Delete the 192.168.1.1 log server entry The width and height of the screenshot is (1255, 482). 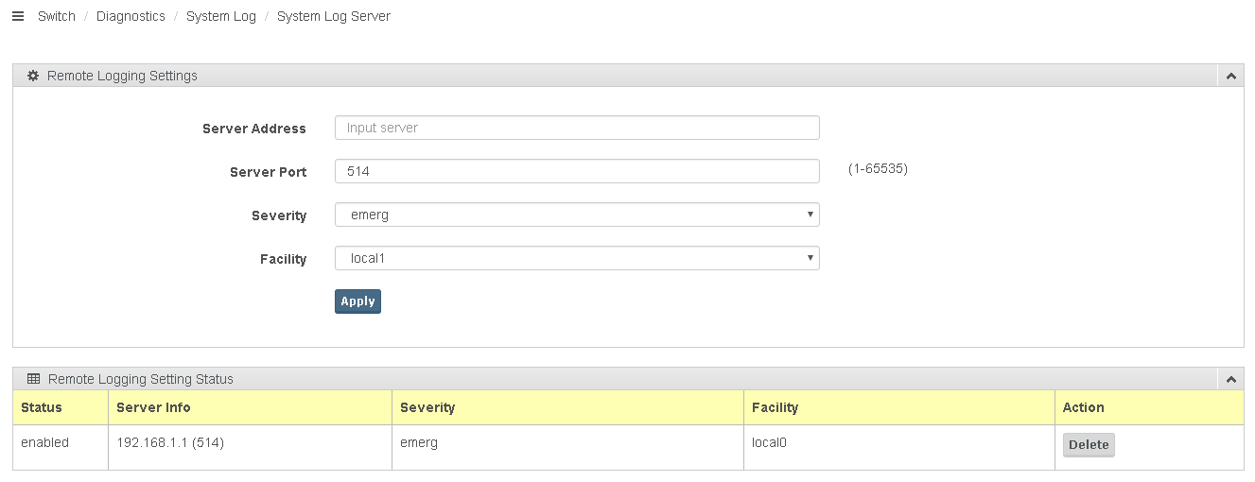pyautogui.click(x=1089, y=445)
